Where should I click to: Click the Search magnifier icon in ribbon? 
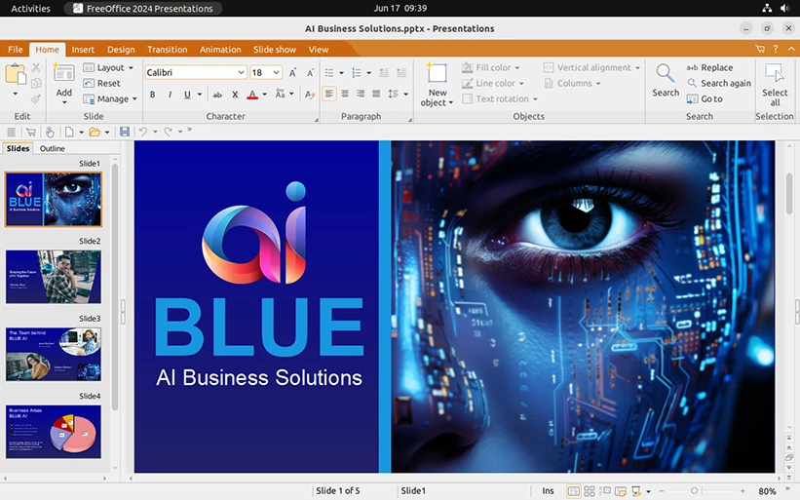[x=666, y=74]
